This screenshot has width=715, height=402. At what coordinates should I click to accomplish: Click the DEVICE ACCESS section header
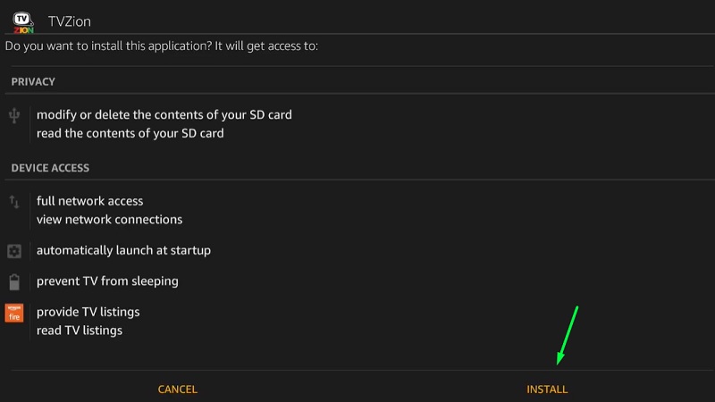[x=50, y=168]
